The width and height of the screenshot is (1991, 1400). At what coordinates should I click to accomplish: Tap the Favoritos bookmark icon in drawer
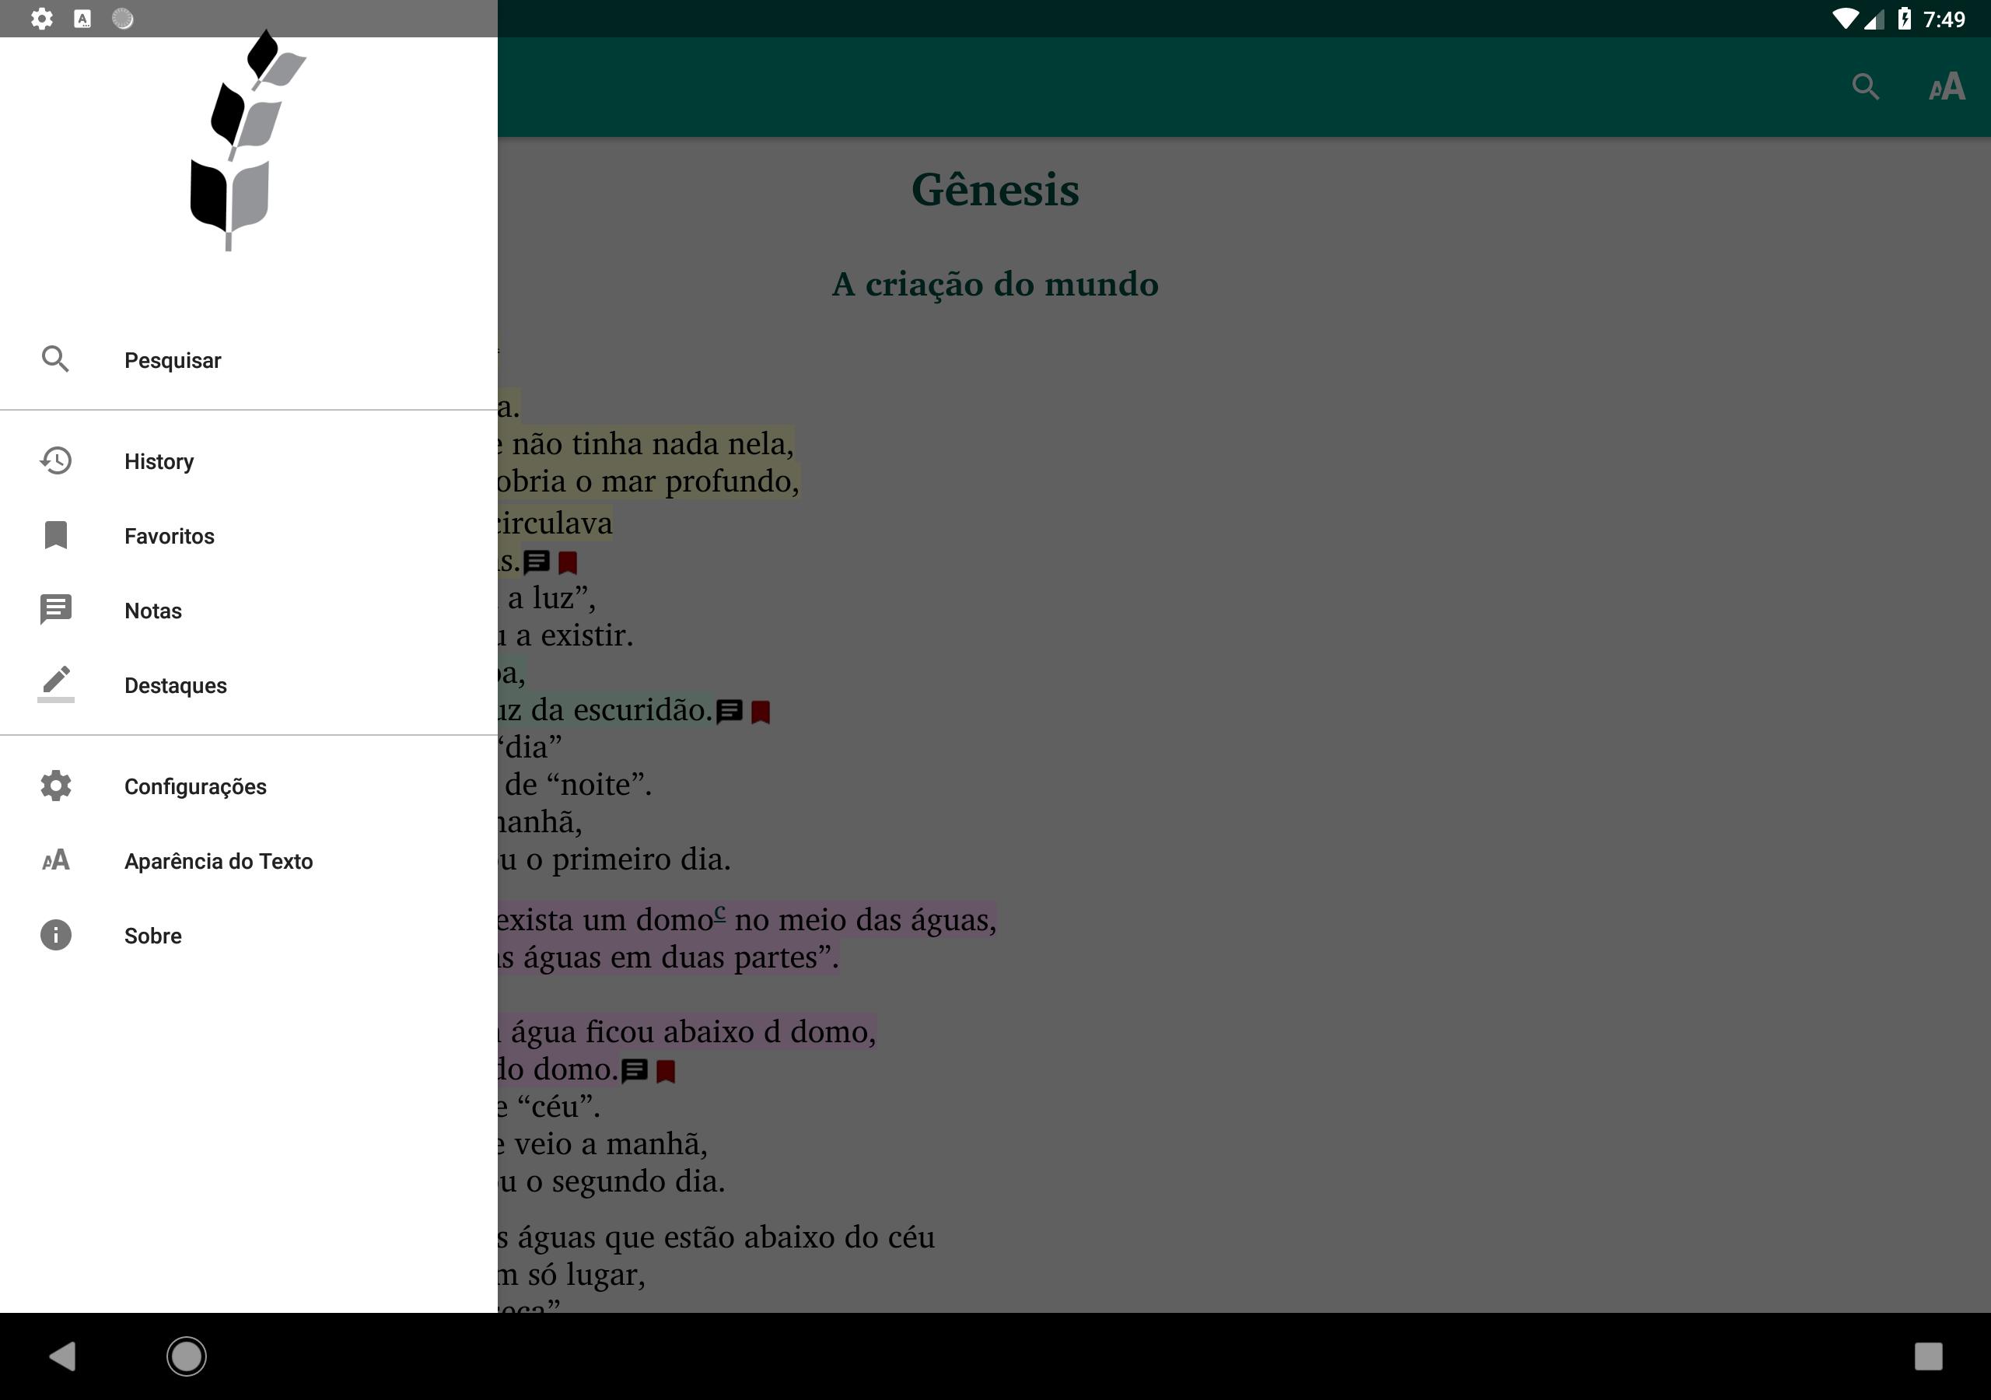coord(55,535)
